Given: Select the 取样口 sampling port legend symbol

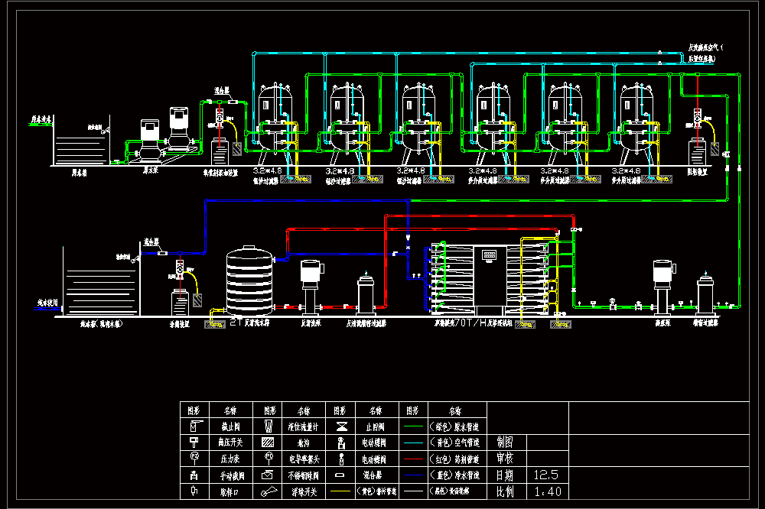Looking at the screenshot, I should pyautogui.click(x=194, y=491).
